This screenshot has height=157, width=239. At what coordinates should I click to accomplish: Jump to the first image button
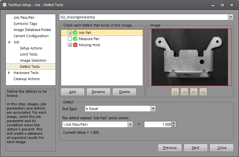(175, 92)
